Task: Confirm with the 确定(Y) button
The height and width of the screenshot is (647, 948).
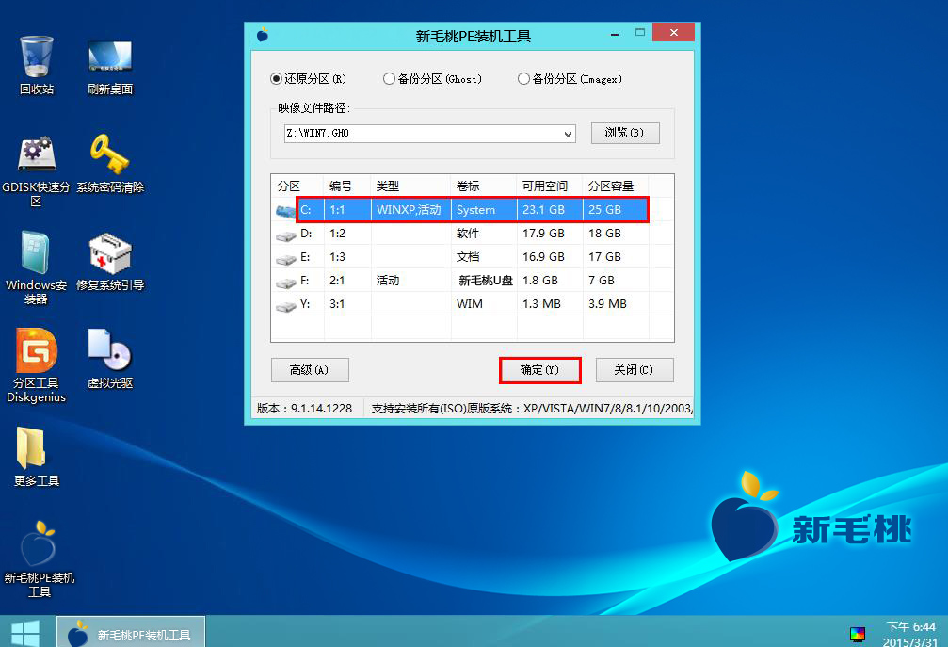Action: [x=540, y=370]
